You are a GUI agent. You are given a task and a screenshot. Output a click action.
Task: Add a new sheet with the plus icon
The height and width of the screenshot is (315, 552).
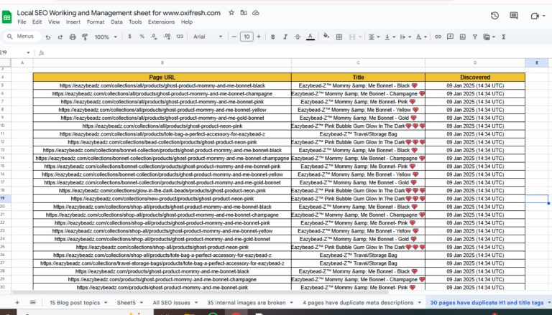pos(17,302)
